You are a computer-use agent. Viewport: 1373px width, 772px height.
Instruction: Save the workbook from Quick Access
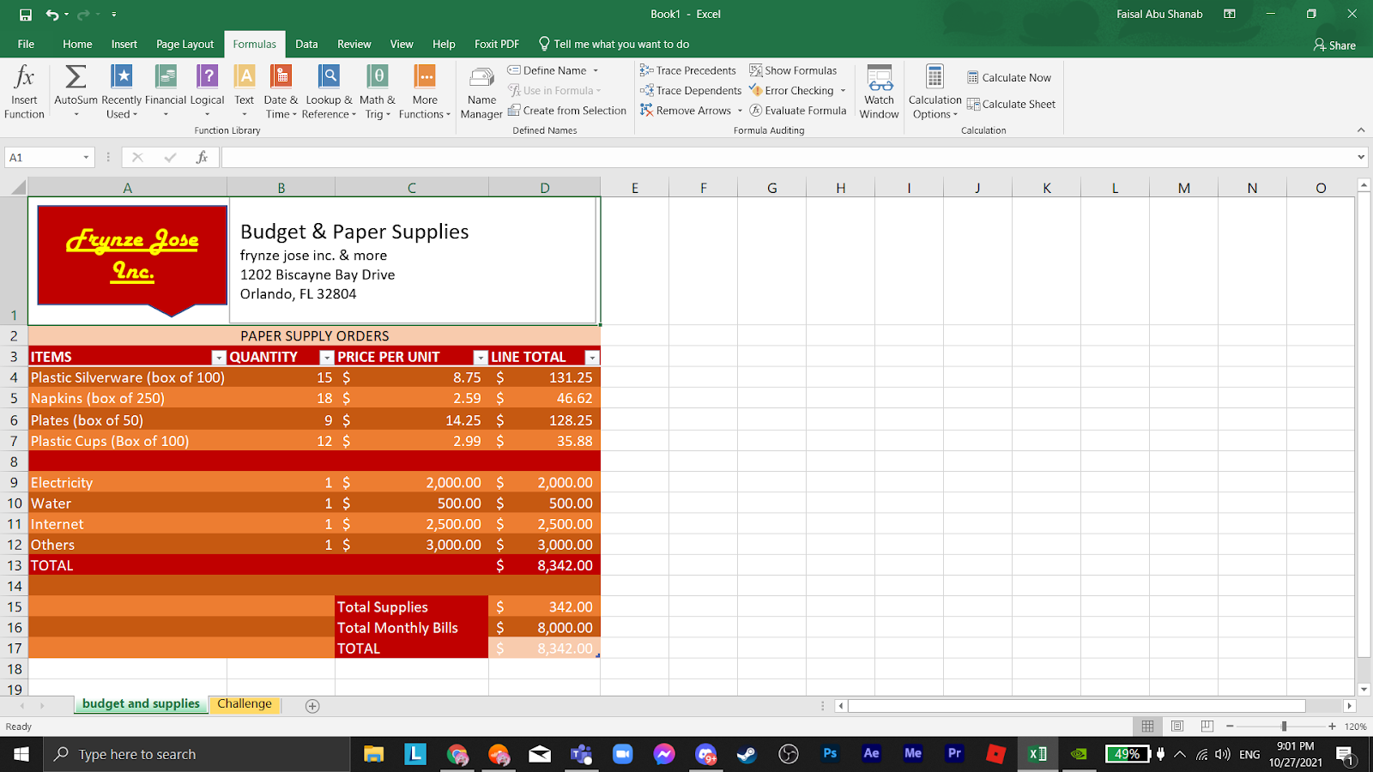click(x=25, y=15)
